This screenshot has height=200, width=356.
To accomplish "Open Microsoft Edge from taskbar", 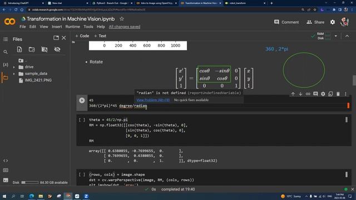I will (x=32, y=196).
